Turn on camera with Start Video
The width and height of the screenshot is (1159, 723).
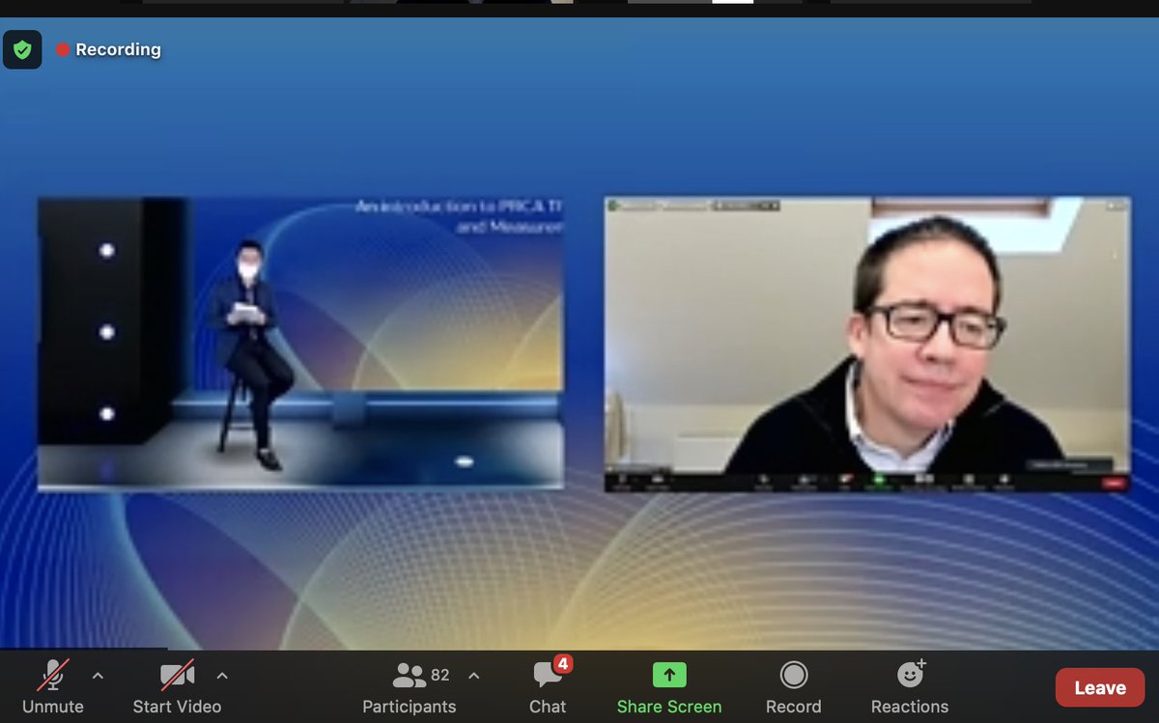(x=177, y=687)
